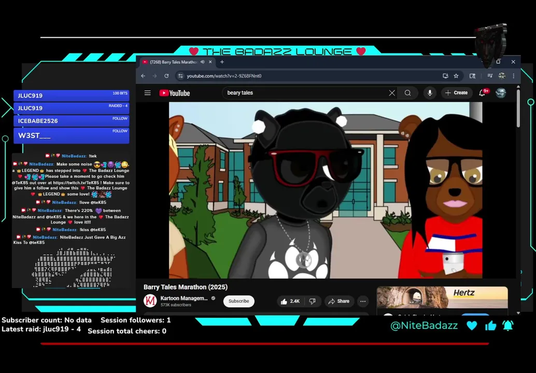This screenshot has height=373, width=536.
Task: Click the overlay bell icon beside @NiteBadazz
Action: tap(508, 325)
